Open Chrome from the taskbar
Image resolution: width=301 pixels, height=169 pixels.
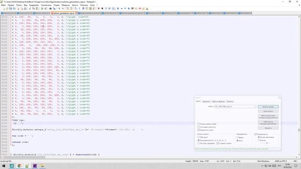point(19,166)
